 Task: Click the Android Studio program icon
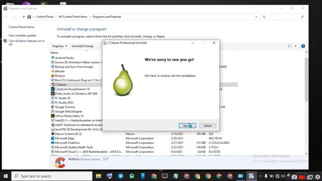[x=52, y=58]
